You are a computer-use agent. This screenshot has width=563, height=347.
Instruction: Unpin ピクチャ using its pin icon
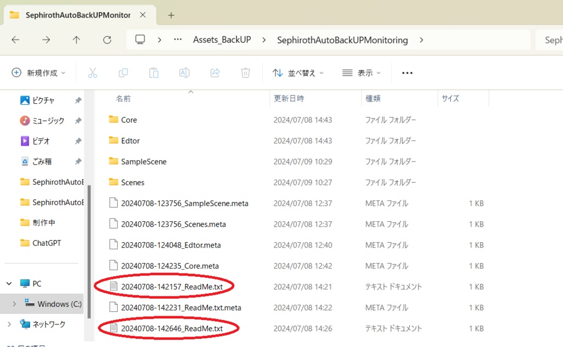tap(78, 100)
